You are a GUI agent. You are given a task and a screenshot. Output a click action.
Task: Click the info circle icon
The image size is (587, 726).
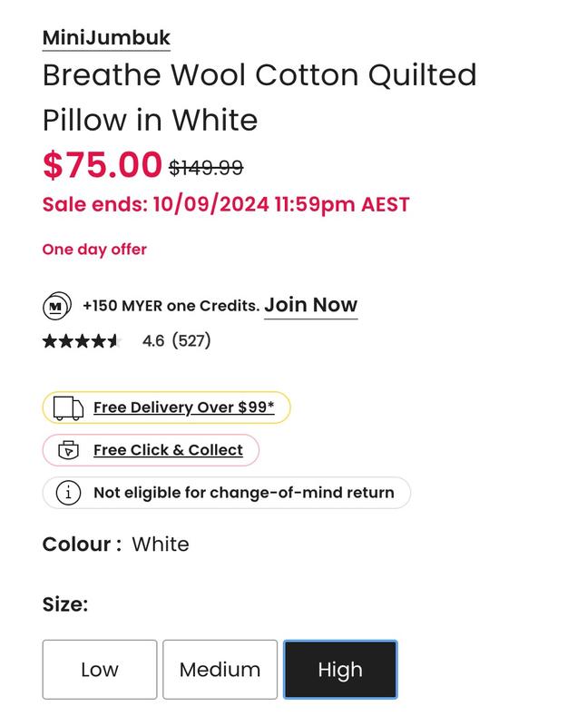pos(68,493)
